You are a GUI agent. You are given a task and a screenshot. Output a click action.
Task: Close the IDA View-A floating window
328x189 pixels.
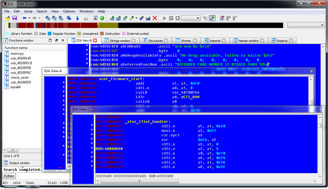[x=312, y=71]
